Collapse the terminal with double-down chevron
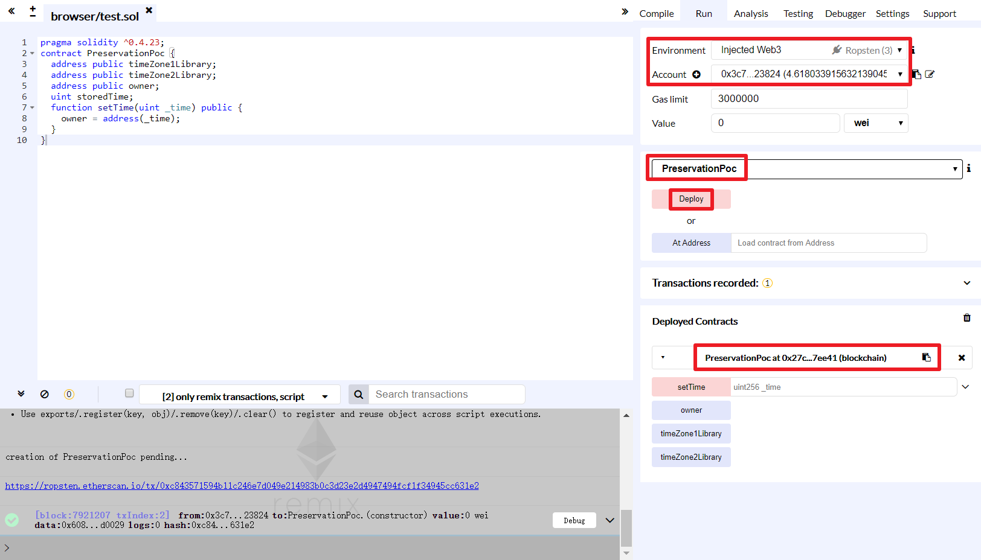 [21, 393]
